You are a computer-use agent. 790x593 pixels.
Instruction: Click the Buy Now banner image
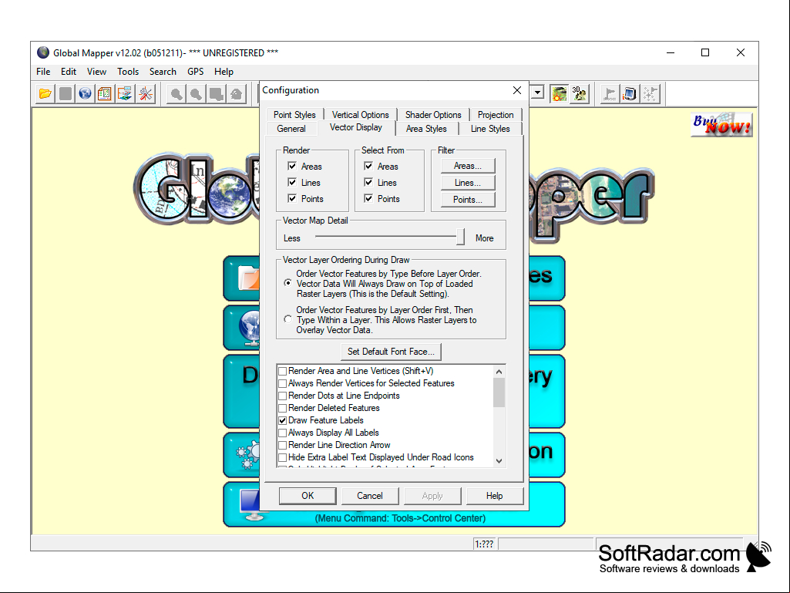pyautogui.click(x=721, y=125)
